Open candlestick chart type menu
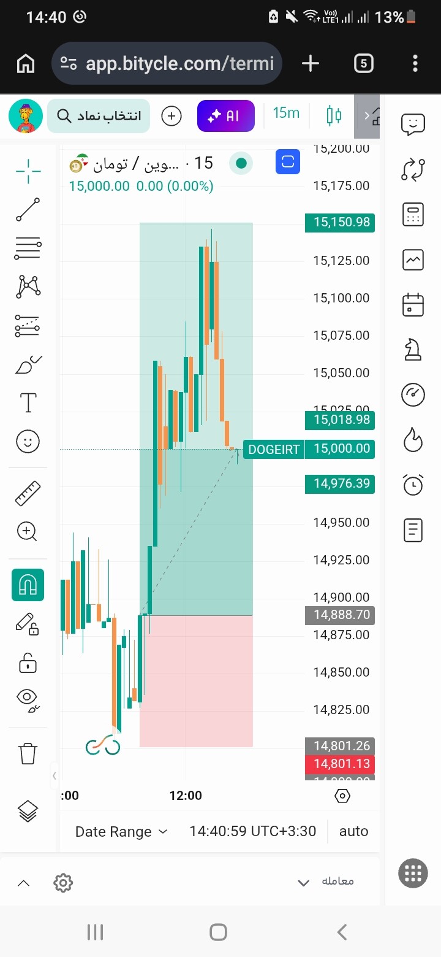Screen dimensions: 441x957 pyautogui.click(x=334, y=115)
